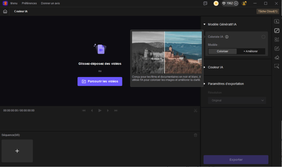
Task: Select the Coloriser model option
Action: tap(223, 51)
